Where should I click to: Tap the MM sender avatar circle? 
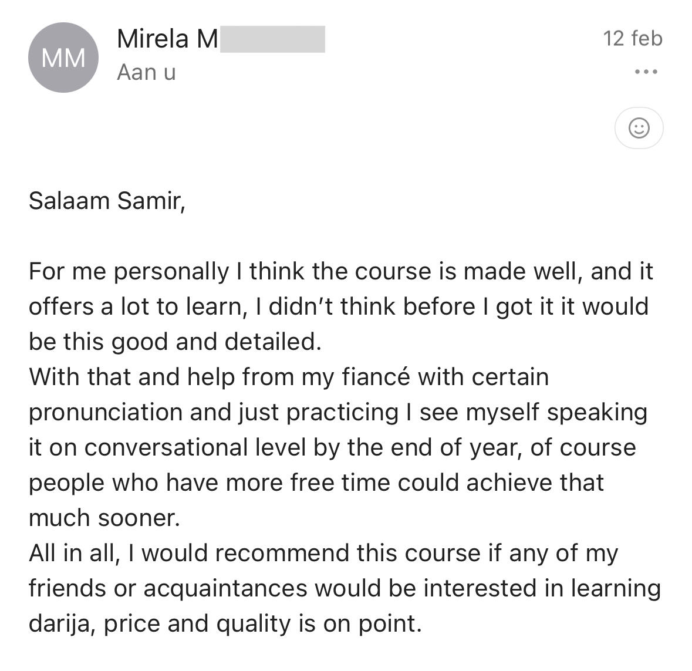click(x=63, y=58)
